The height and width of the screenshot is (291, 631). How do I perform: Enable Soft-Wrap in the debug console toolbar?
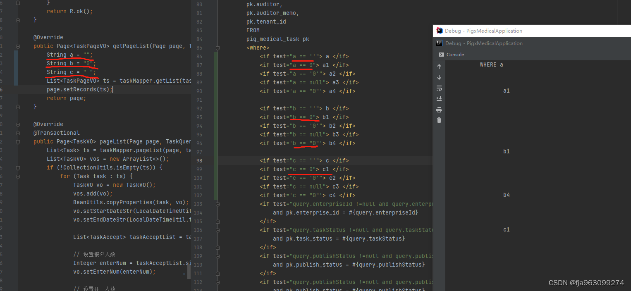pos(439,88)
